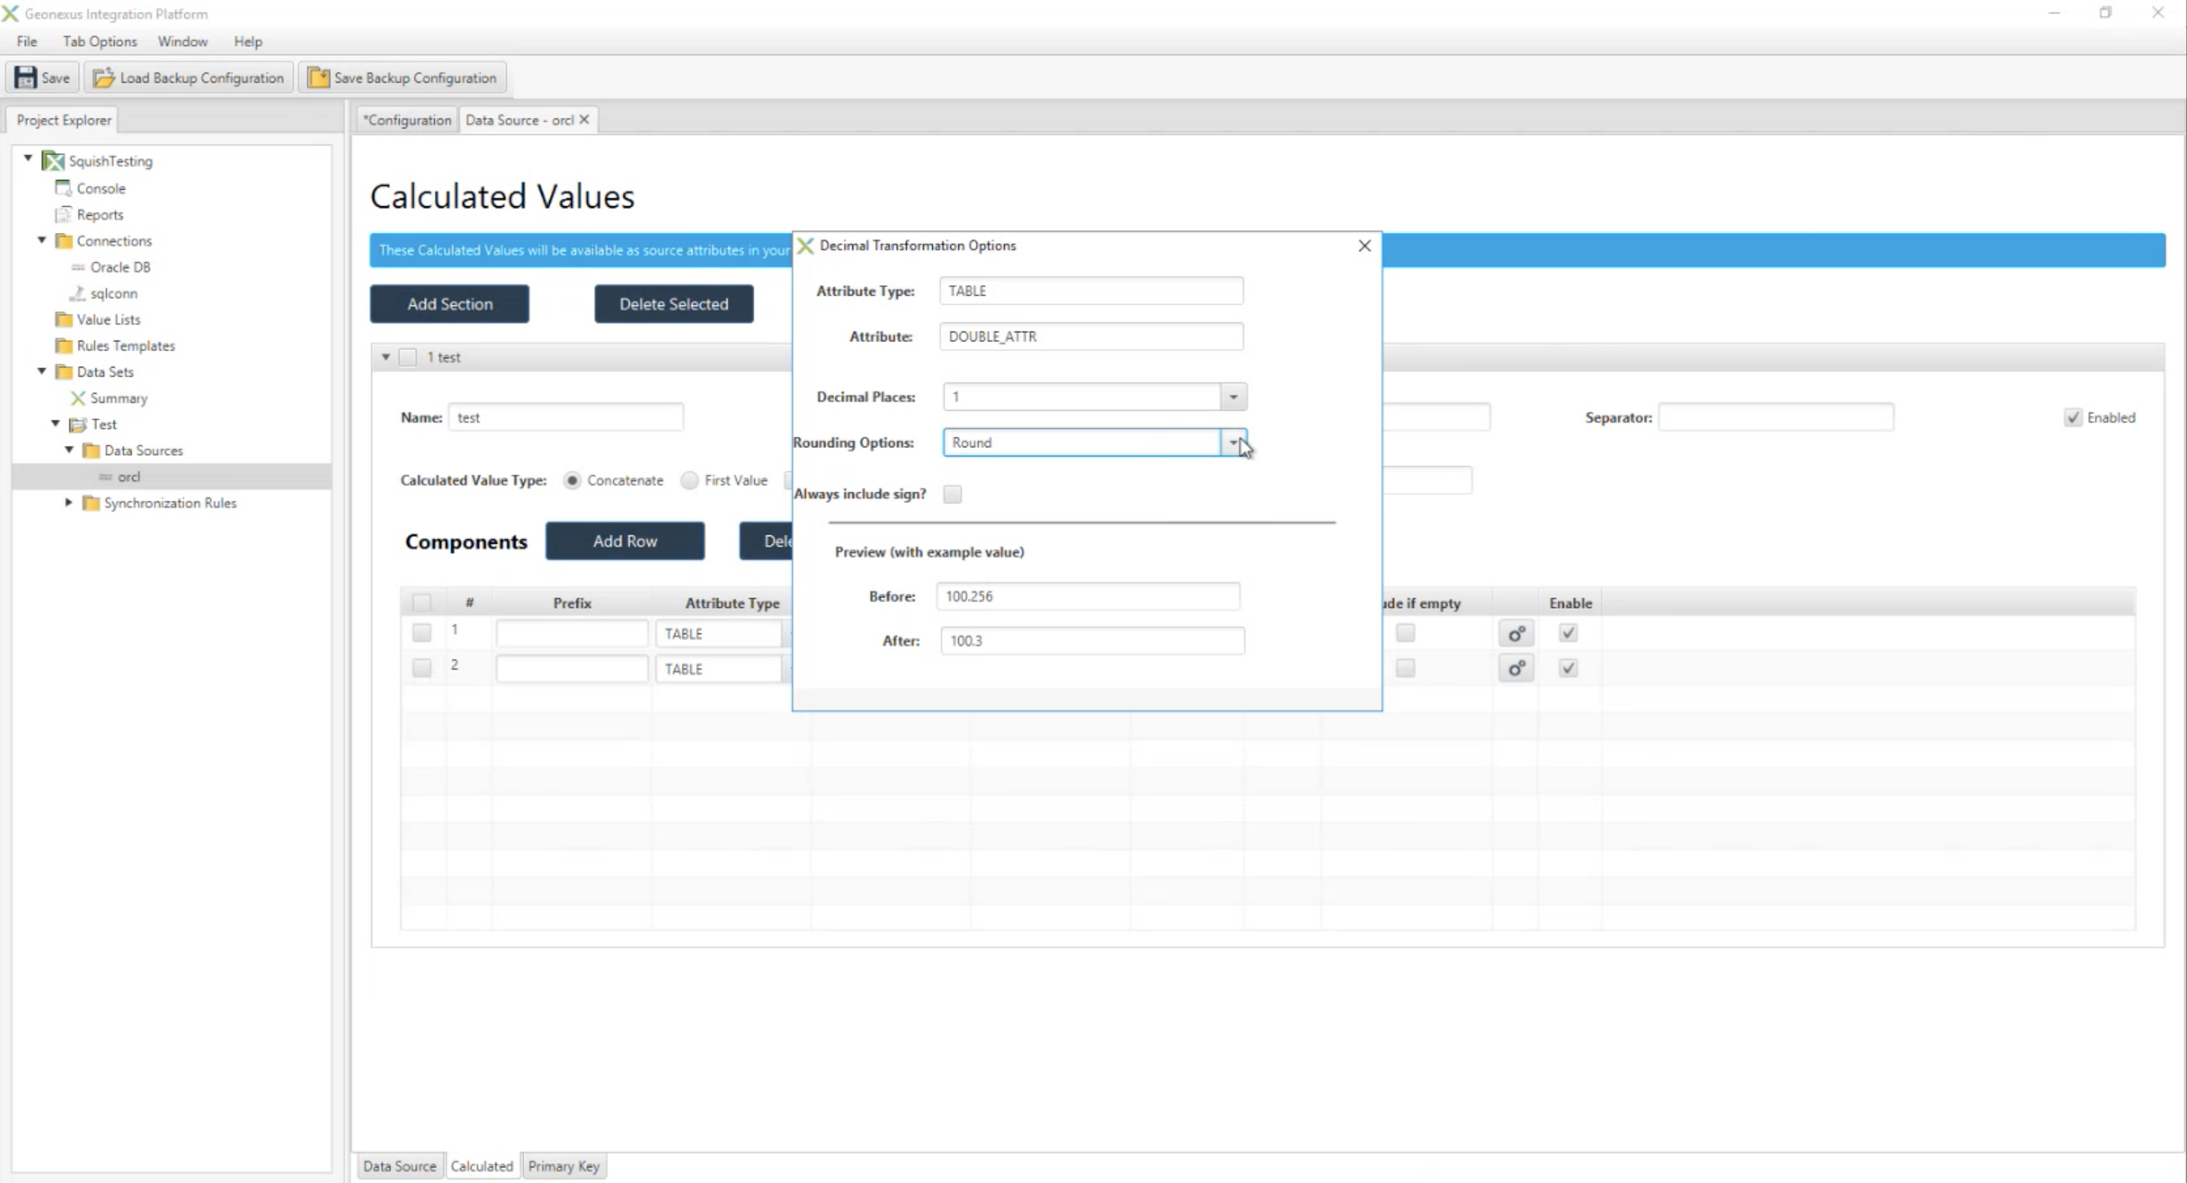Screen dimensions: 2187x1183
Task: Close the Decimal Transformation Options dialog
Action: [1365, 245]
